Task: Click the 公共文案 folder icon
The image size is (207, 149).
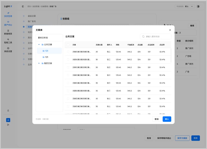Action: [x=43, y=45]
